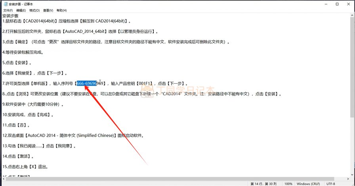Click the vertical scrollbar thumb
355x186 pixels.
coord(352,67)
